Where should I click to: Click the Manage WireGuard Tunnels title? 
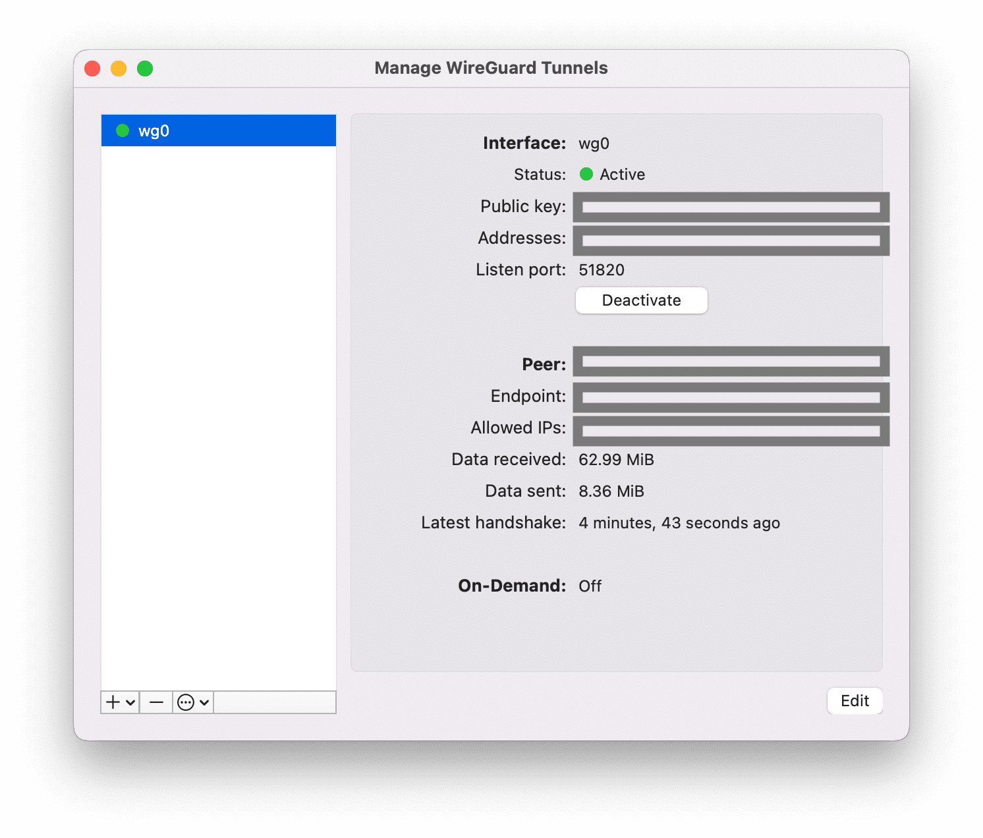click(492, 68)
